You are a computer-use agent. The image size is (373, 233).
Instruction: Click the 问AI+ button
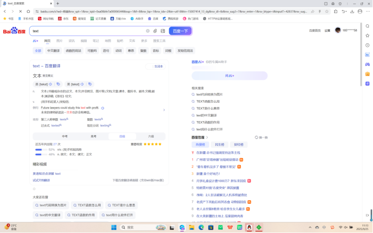tap(230, 75)
